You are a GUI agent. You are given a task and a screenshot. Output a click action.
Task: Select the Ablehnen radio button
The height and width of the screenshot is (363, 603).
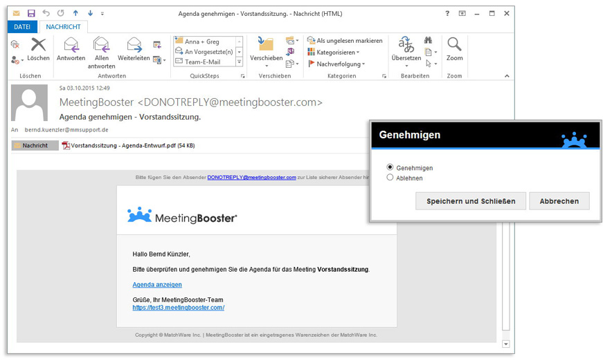[x=390, y=178]
